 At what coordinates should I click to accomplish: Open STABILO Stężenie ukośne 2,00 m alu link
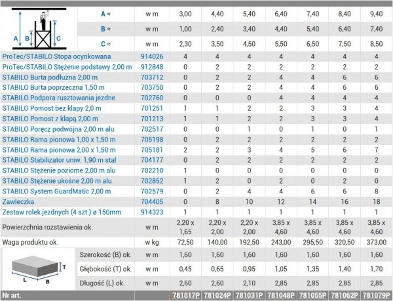[x=57, y=181]
